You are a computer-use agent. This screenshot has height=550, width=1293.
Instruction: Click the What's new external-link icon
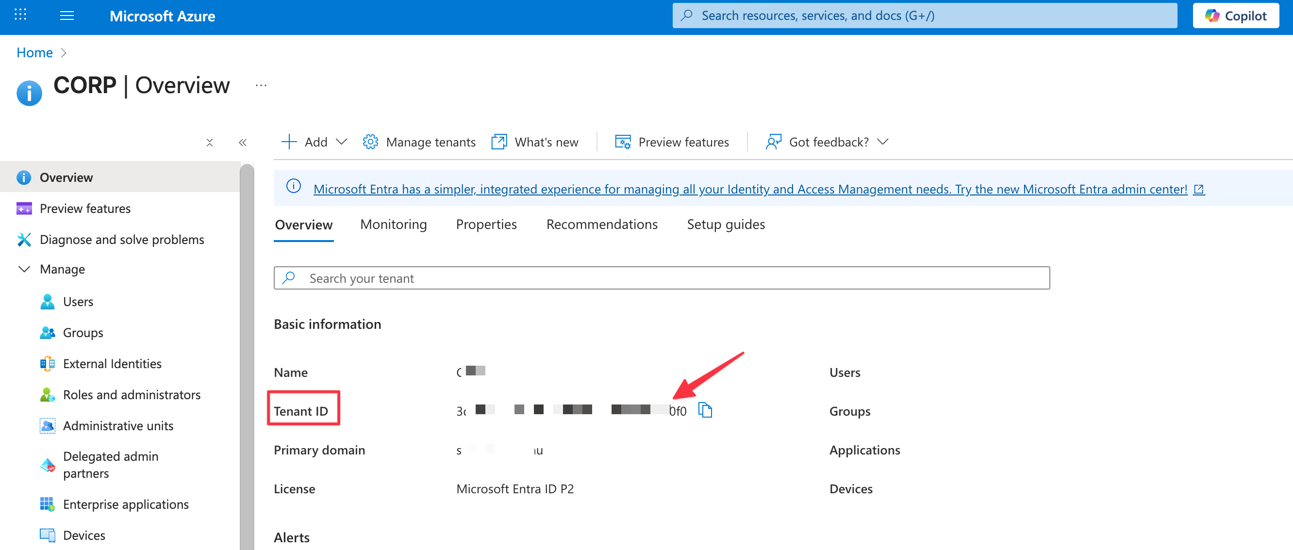pyautogui.click(x=499, y=142)
